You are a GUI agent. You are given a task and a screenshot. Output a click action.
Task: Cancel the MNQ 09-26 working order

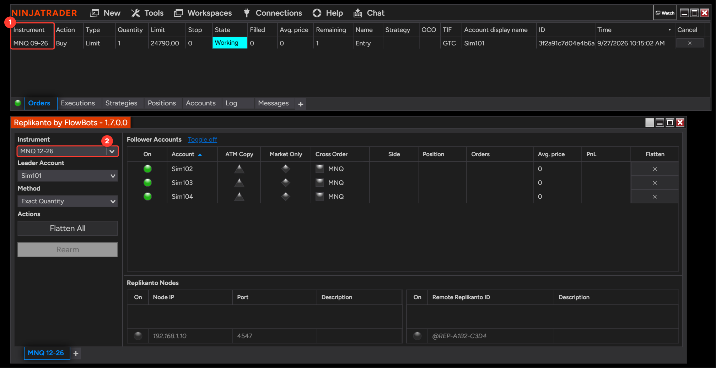[690, 43]
